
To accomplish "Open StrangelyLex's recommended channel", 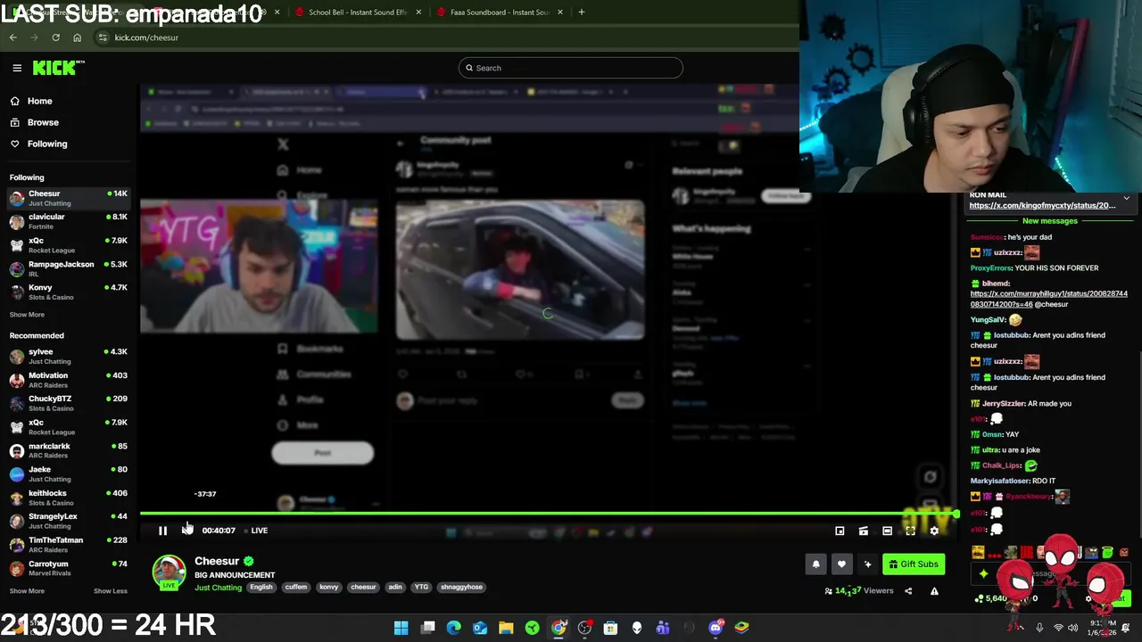I will pos(69,521).
